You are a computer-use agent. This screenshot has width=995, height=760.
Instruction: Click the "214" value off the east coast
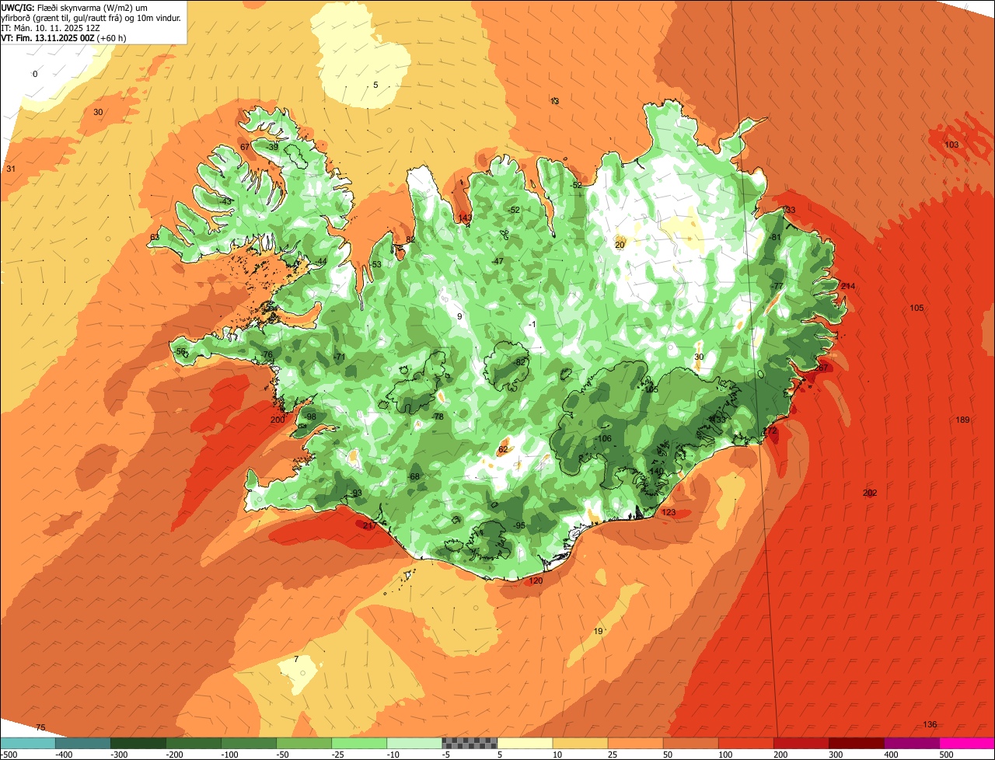pyautogui.click(x=848, y=287)
